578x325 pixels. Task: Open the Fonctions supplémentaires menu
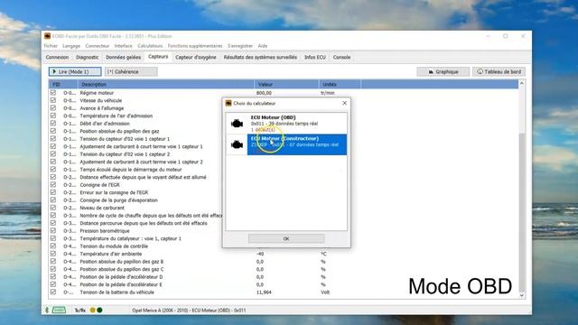pos(195,46)
